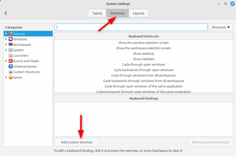Click the Windows category icon
The height and width of the screenshot is (156, 236).
point(11,39)
